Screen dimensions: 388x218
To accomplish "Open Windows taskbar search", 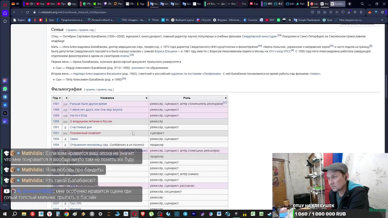I will pyautogui.click(x=14, y=214).
